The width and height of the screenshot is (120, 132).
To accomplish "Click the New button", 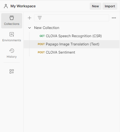I will (x=95, y=6).
